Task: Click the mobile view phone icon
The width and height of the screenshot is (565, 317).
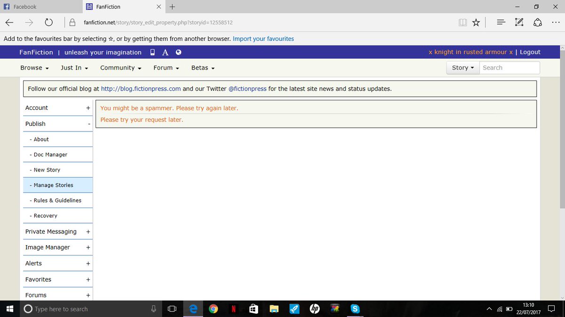Action: pos(152,52)
